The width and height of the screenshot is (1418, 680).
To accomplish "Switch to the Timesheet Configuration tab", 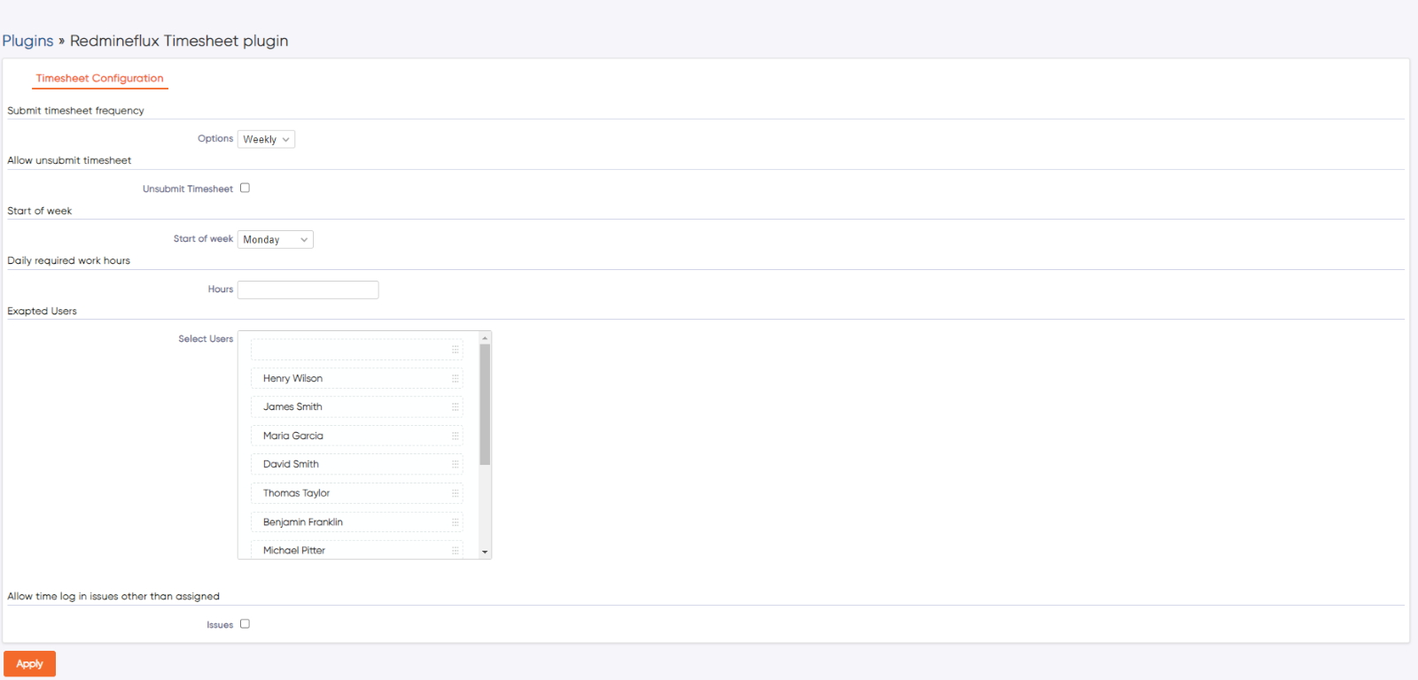I will tap(99, 78).
